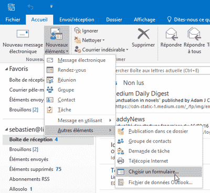Image resolution: width=210 pixels, height=193 pixels.
Task: Click the Nouveau message électronique envelope icon
Action: point(23,34)
